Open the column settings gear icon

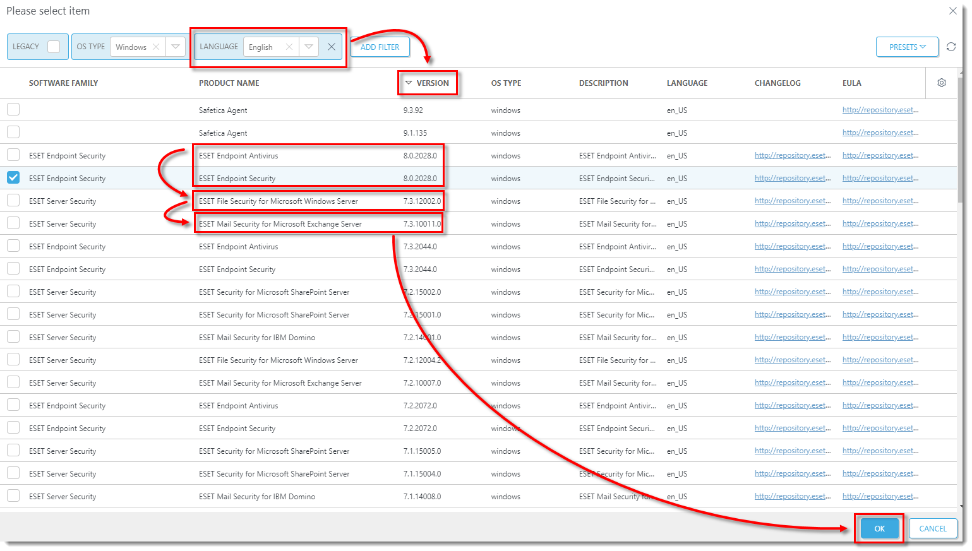tap(942, 83)
